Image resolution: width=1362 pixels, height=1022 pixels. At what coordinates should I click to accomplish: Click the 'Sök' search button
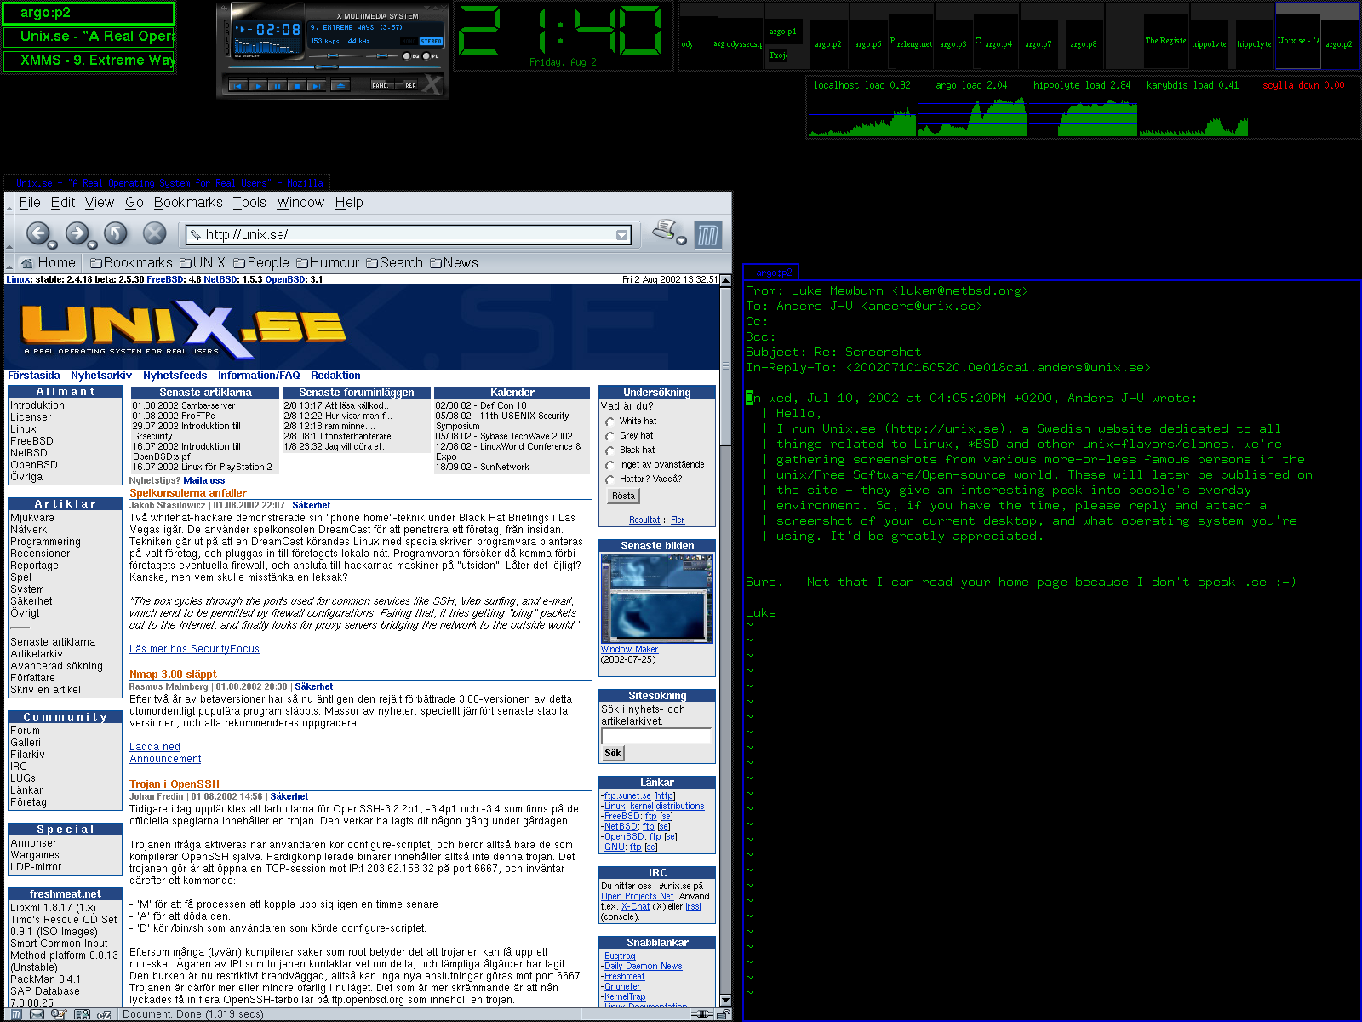(613, 753)
